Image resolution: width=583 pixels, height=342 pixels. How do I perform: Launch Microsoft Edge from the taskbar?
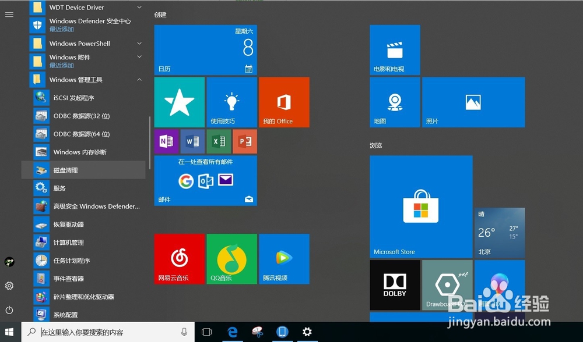tap(233, 332)
